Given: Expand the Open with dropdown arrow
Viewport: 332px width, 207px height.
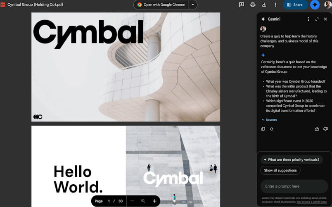Looking at the screenshot, I should tap(193, 5).
